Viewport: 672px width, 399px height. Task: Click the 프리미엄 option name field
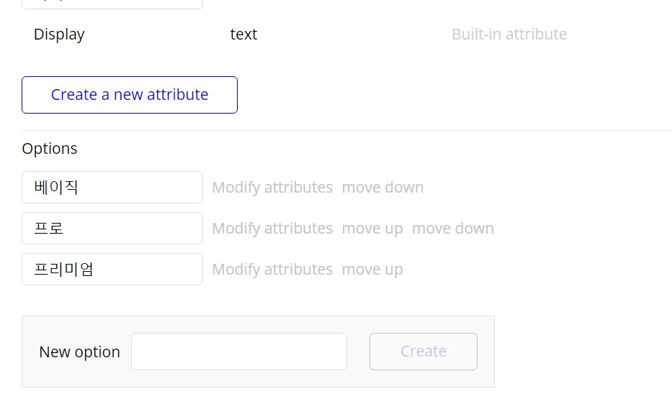(x=112, y=270)
